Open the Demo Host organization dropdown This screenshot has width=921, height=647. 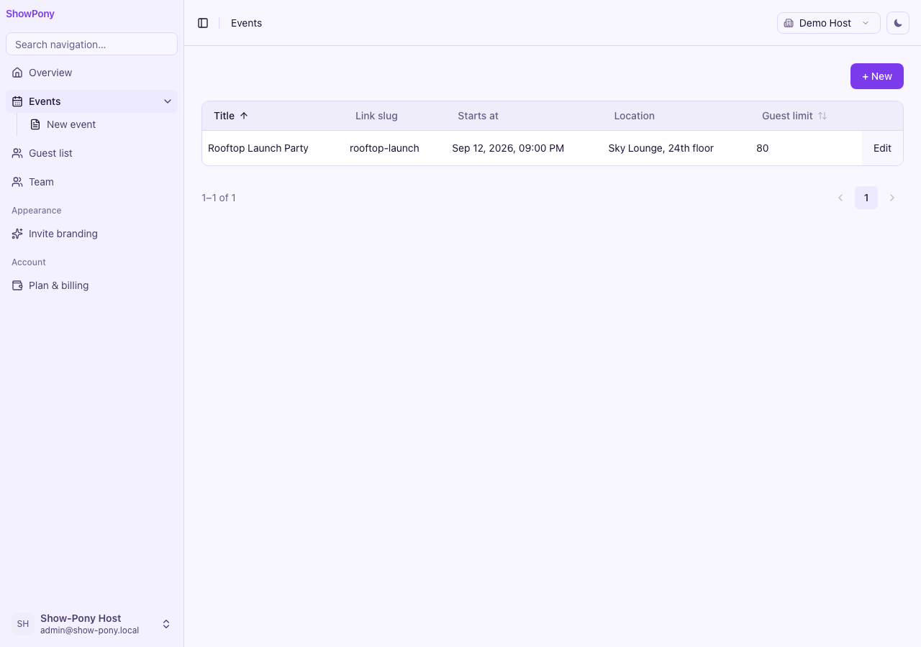click(829, 23)
